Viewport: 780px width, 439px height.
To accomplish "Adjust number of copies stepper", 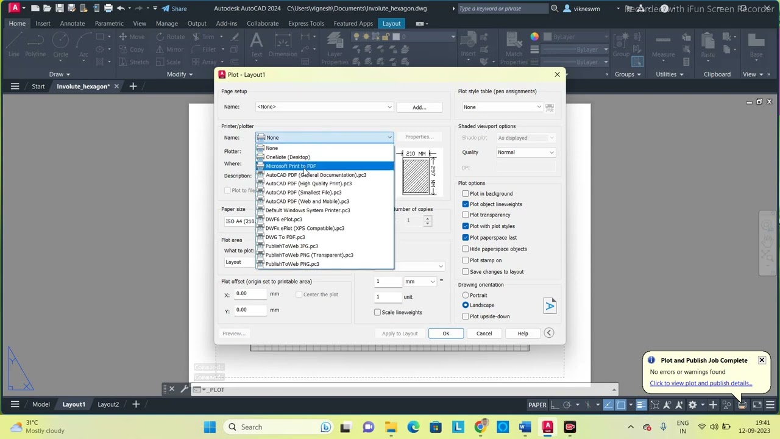I will [x=427, y=221].
